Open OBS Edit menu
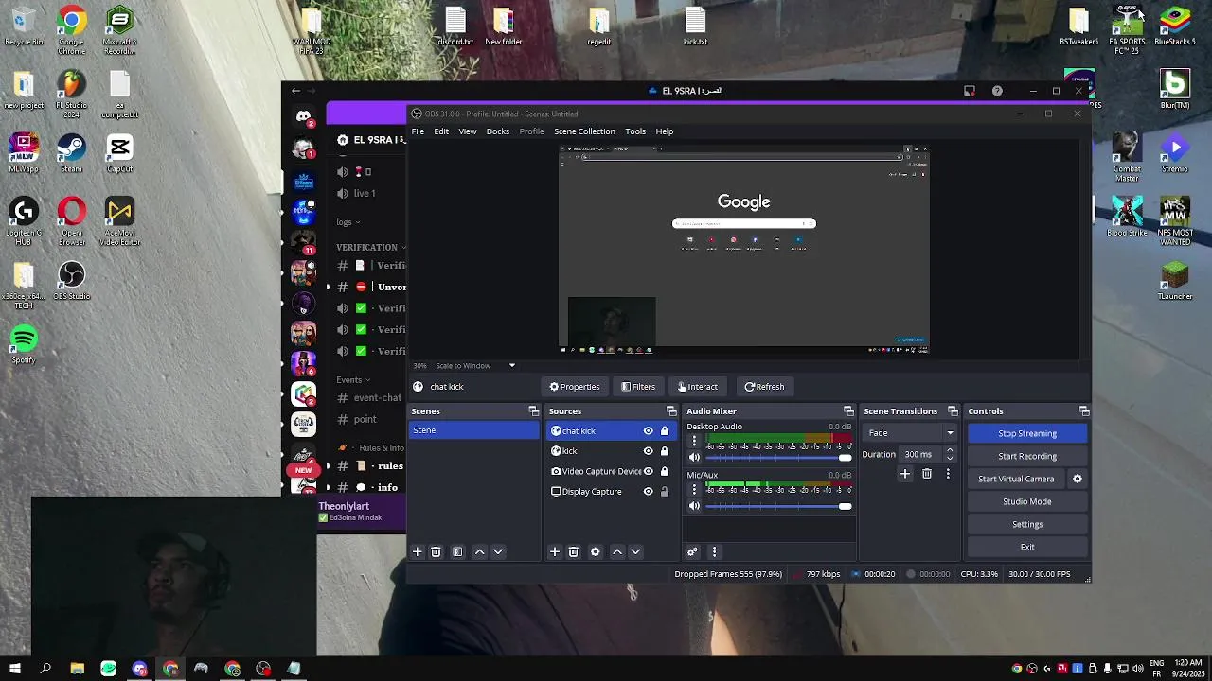 click(441, 131)
